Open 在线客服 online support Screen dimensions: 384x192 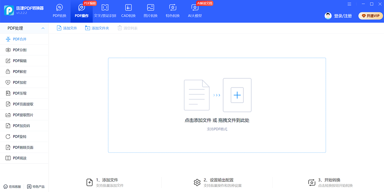coord(12,187)
